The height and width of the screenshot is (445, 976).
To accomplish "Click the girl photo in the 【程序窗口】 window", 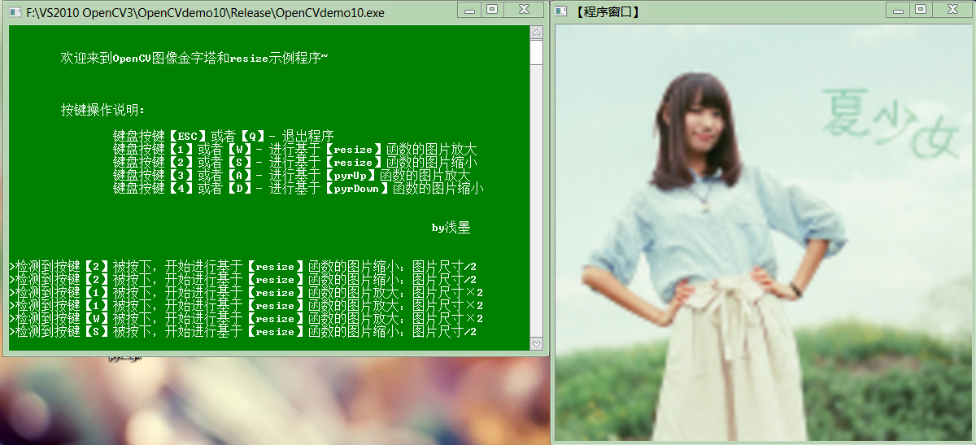I will (x=764, y=233).
